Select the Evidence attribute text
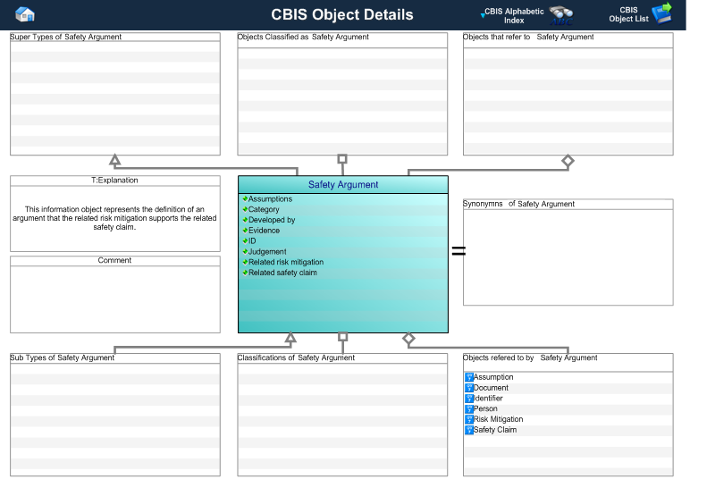 coord(264,231)
